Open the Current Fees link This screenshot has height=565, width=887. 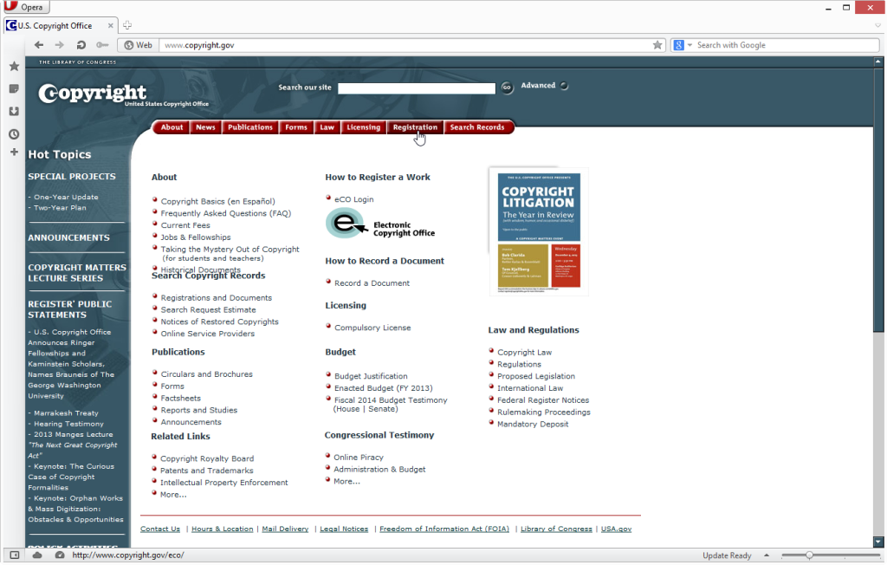[x=185, y=225]
